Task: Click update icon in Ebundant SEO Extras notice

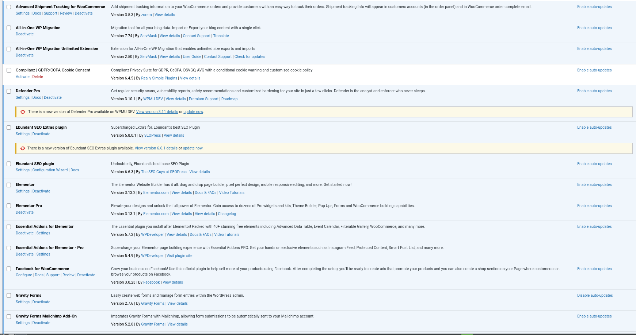Action: [x=23, y=148]
